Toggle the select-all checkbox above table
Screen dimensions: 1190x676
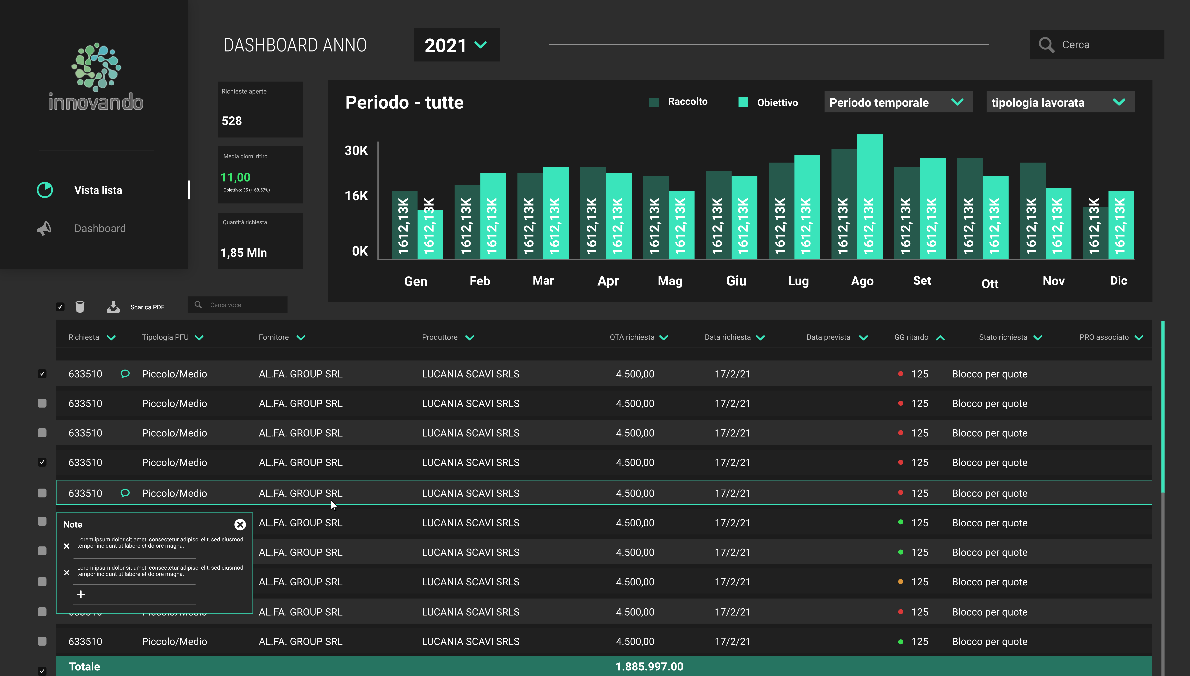click(x=60, y=307)
